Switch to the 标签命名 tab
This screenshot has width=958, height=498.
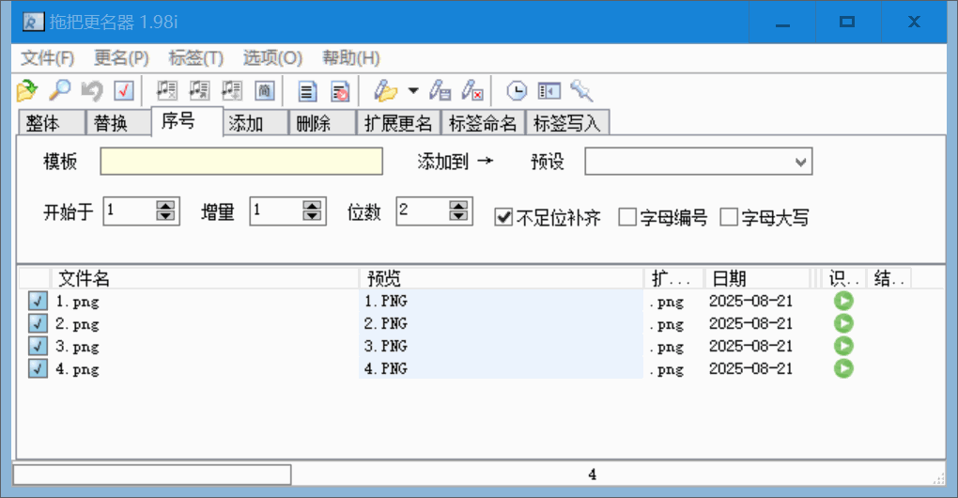coord(483,123)
